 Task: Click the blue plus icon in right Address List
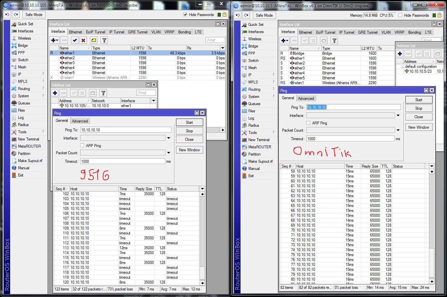400,54
